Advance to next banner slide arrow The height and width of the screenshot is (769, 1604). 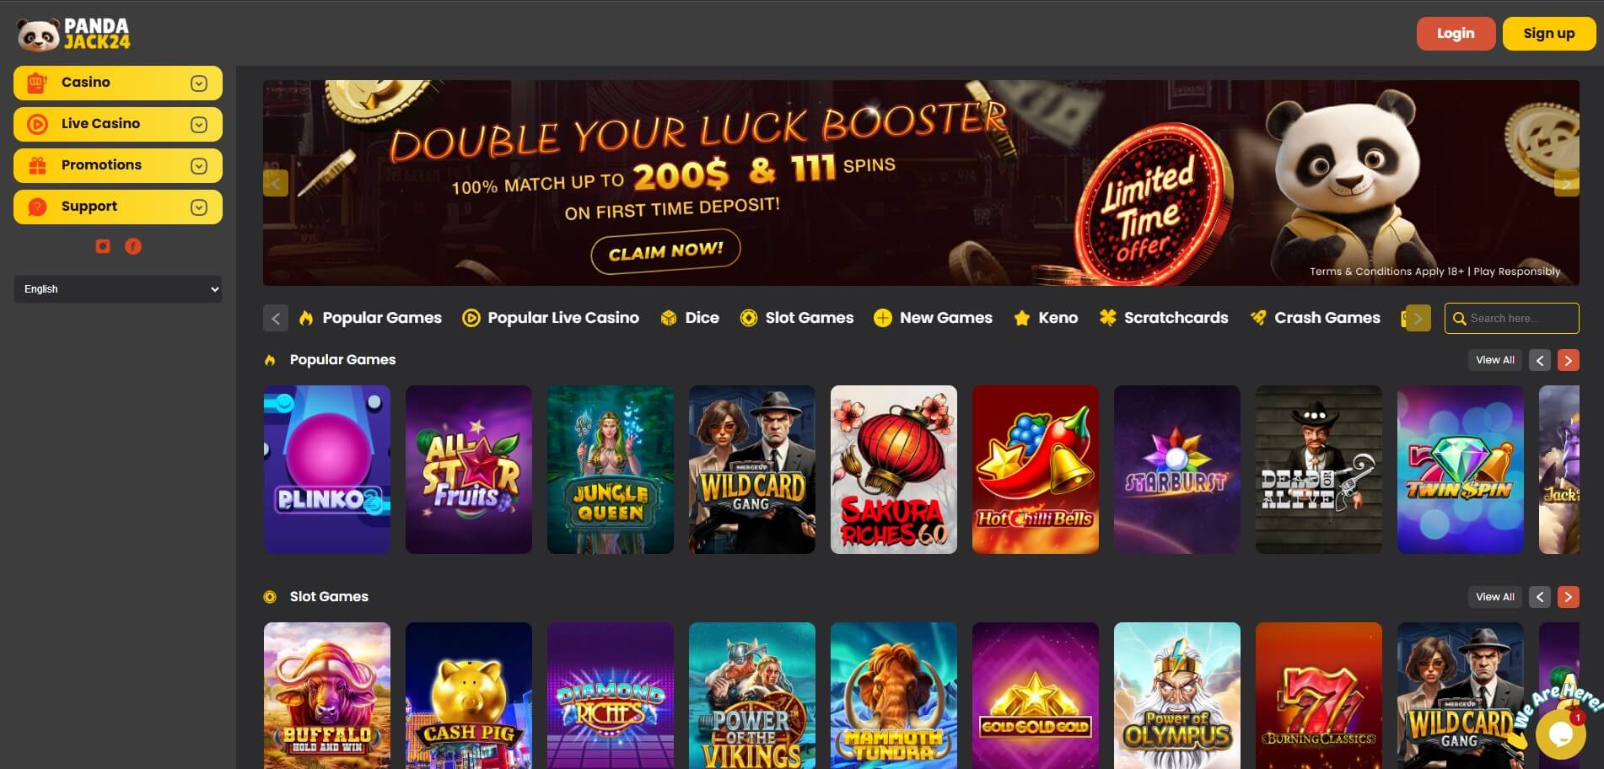click(x=1566, y=183)
